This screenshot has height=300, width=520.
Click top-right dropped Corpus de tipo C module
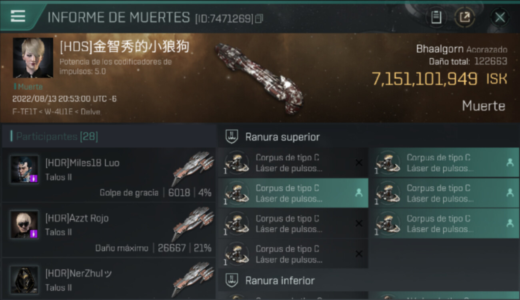(444, 163)
